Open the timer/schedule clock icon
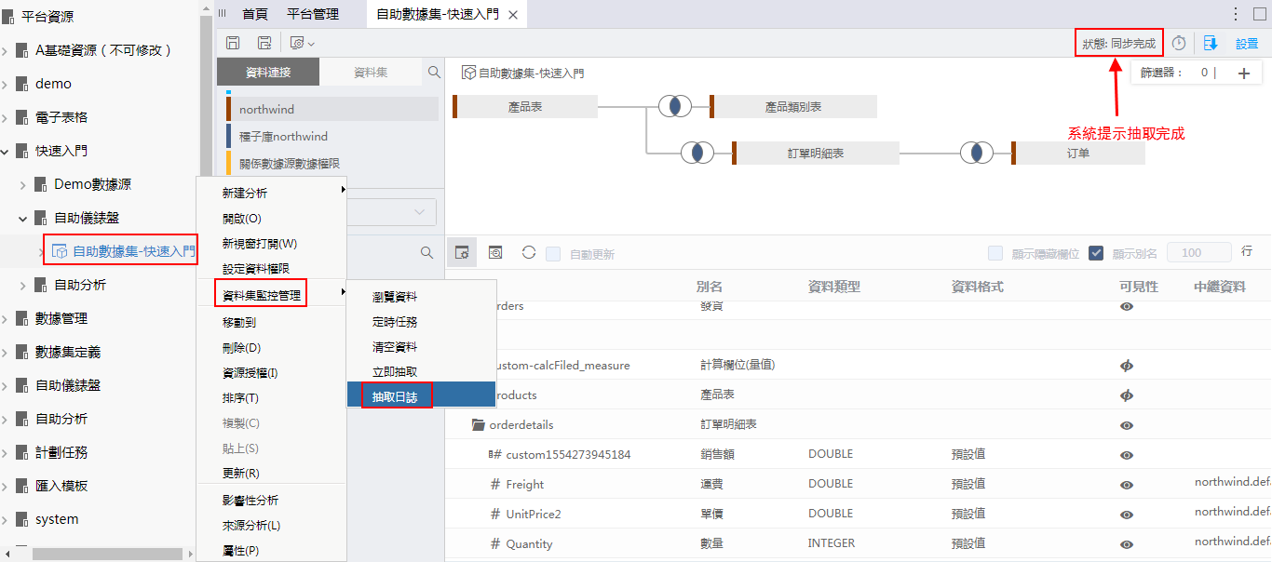This screenshot has width=1272, height=562. point(1179,43)
